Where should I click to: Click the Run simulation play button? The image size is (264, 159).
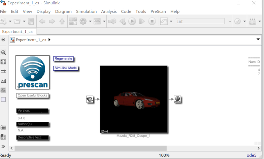coord(132,22)
